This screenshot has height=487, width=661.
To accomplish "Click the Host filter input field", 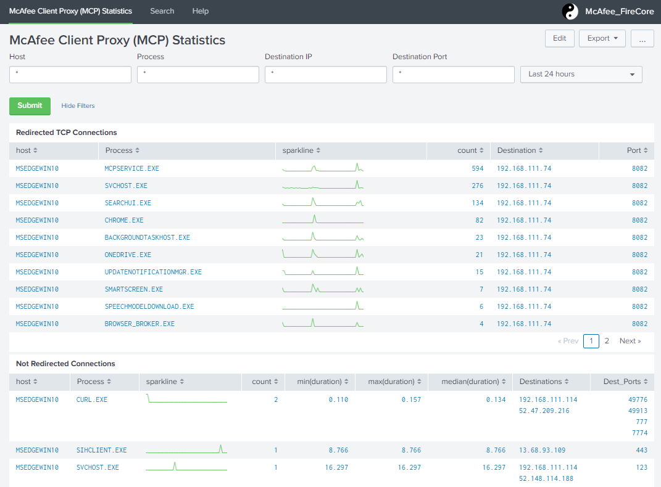I will click(70, 75).
